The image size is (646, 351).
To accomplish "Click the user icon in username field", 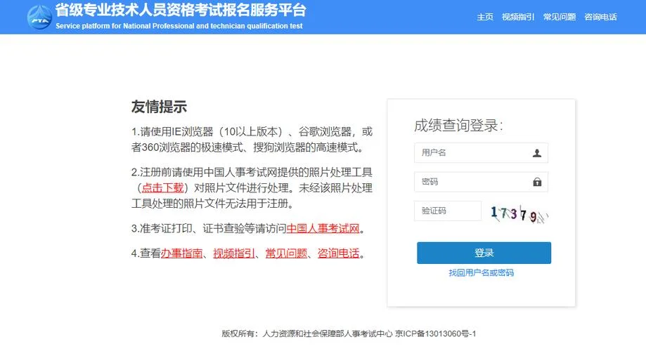I will tap(537, 153).
